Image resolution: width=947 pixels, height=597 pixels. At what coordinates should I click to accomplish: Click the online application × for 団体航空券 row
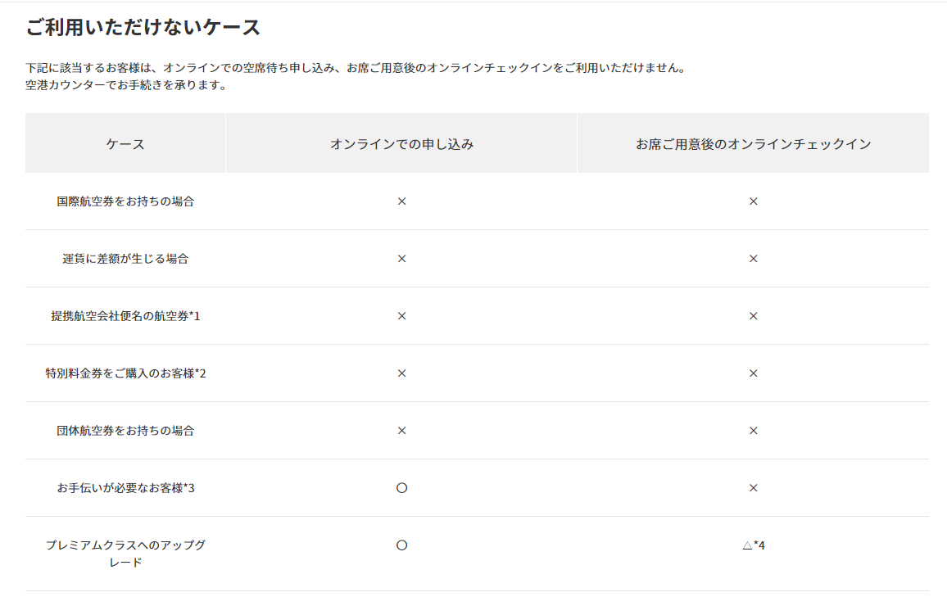point(401,431)
